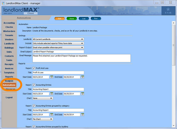Click the 'Landlord Package' name text

[x=40, y=27]
